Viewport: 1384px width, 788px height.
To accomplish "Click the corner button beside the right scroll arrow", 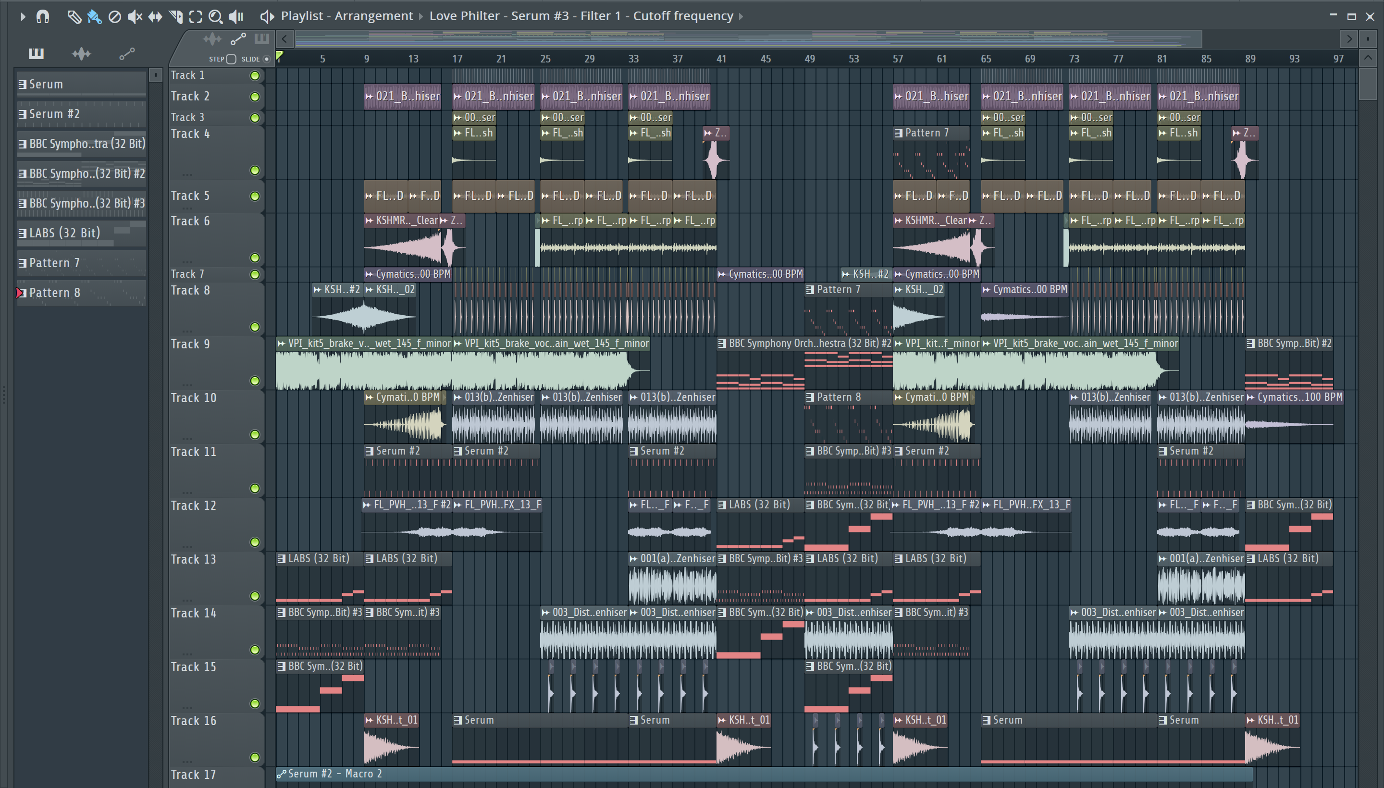I will pyautogui.click(x=1368, y=39).
